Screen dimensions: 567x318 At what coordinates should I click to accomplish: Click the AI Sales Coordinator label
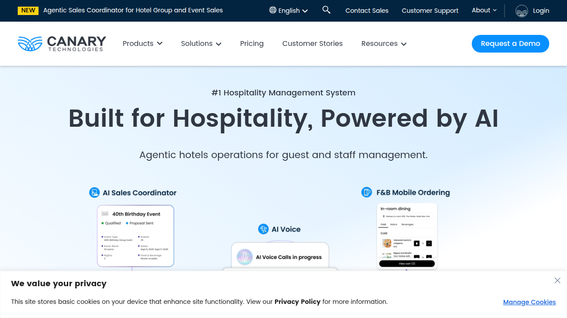click(140, 193)
